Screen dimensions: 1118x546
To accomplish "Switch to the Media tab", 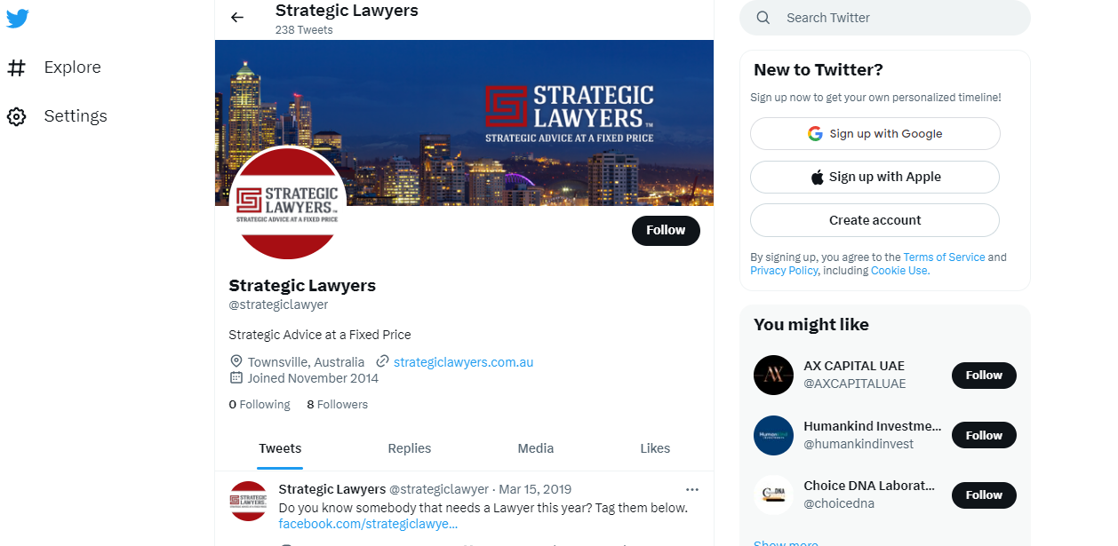I will [536, 448].
